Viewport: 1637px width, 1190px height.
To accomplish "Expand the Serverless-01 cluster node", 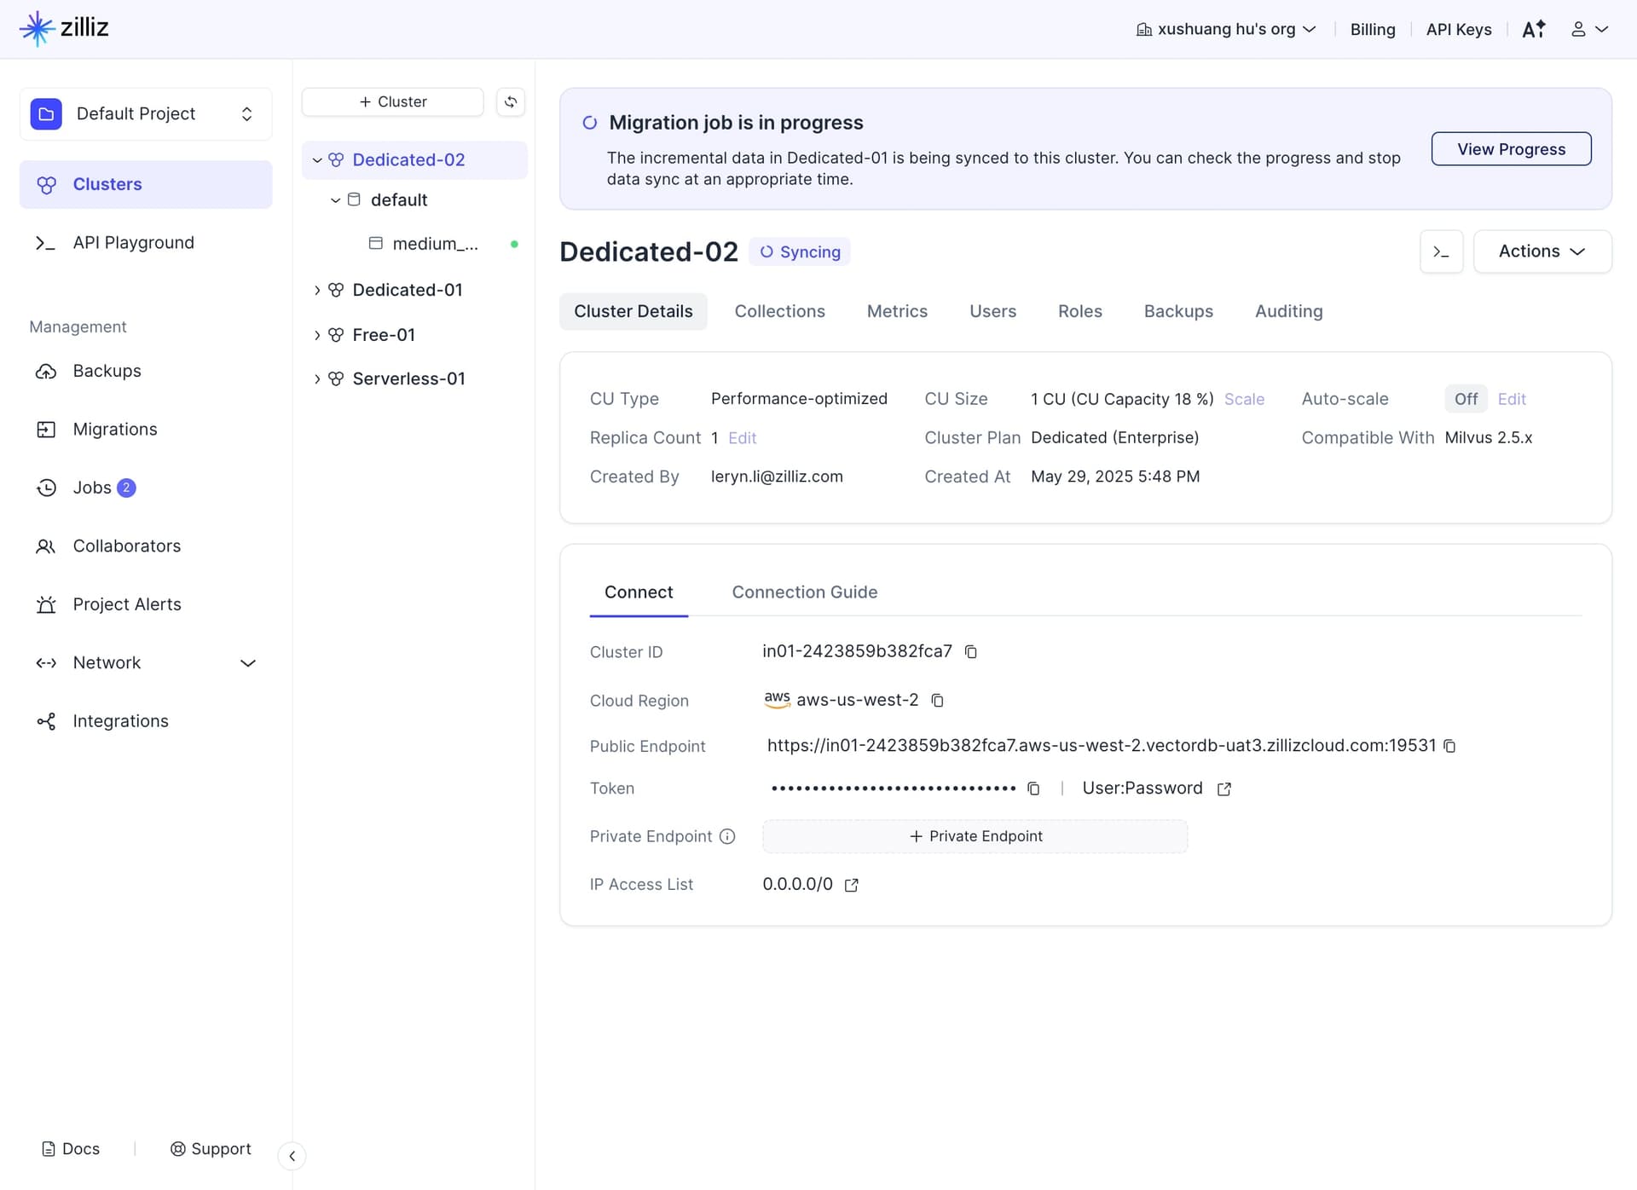I will [317, 378].
